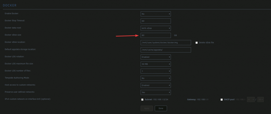Viewport: 271px width, 114px height.
Task: Open the DHCP pool address dropdown
Action: (251, 99)
